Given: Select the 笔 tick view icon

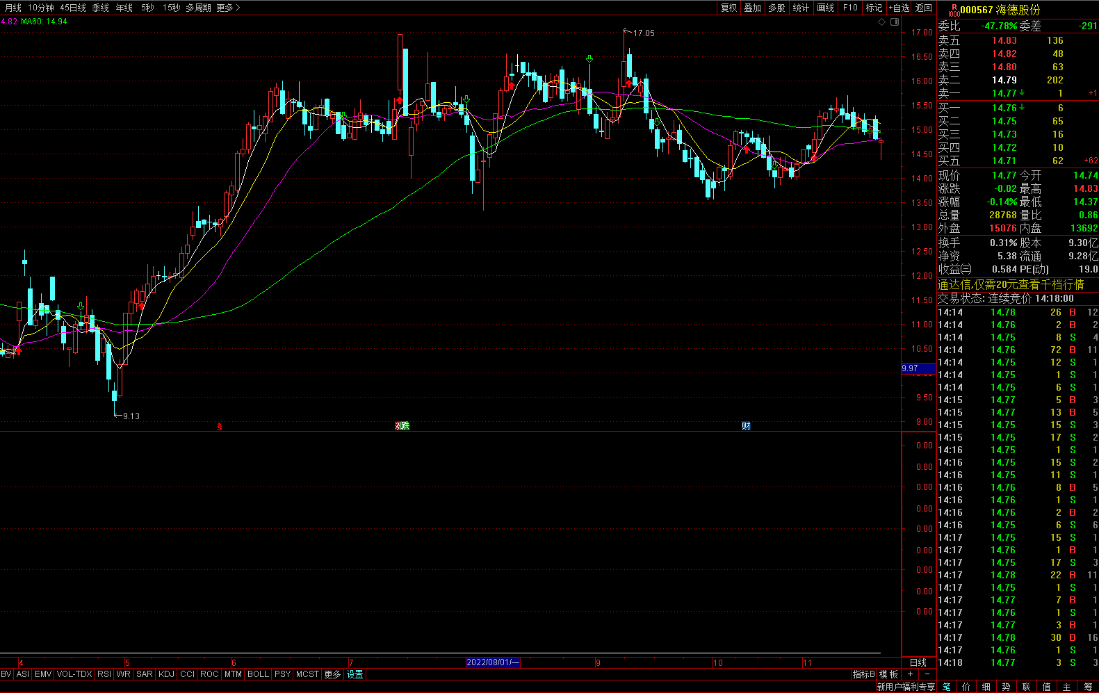Looking at the screenshot, I should pyautogui.click(x=947, y=687).
